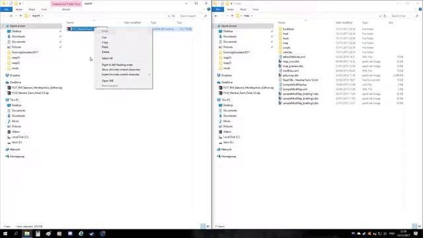Screen dimensions: 423x238
Task: Select SampleModMap.lua file in map window
Action: click(295, 85)
